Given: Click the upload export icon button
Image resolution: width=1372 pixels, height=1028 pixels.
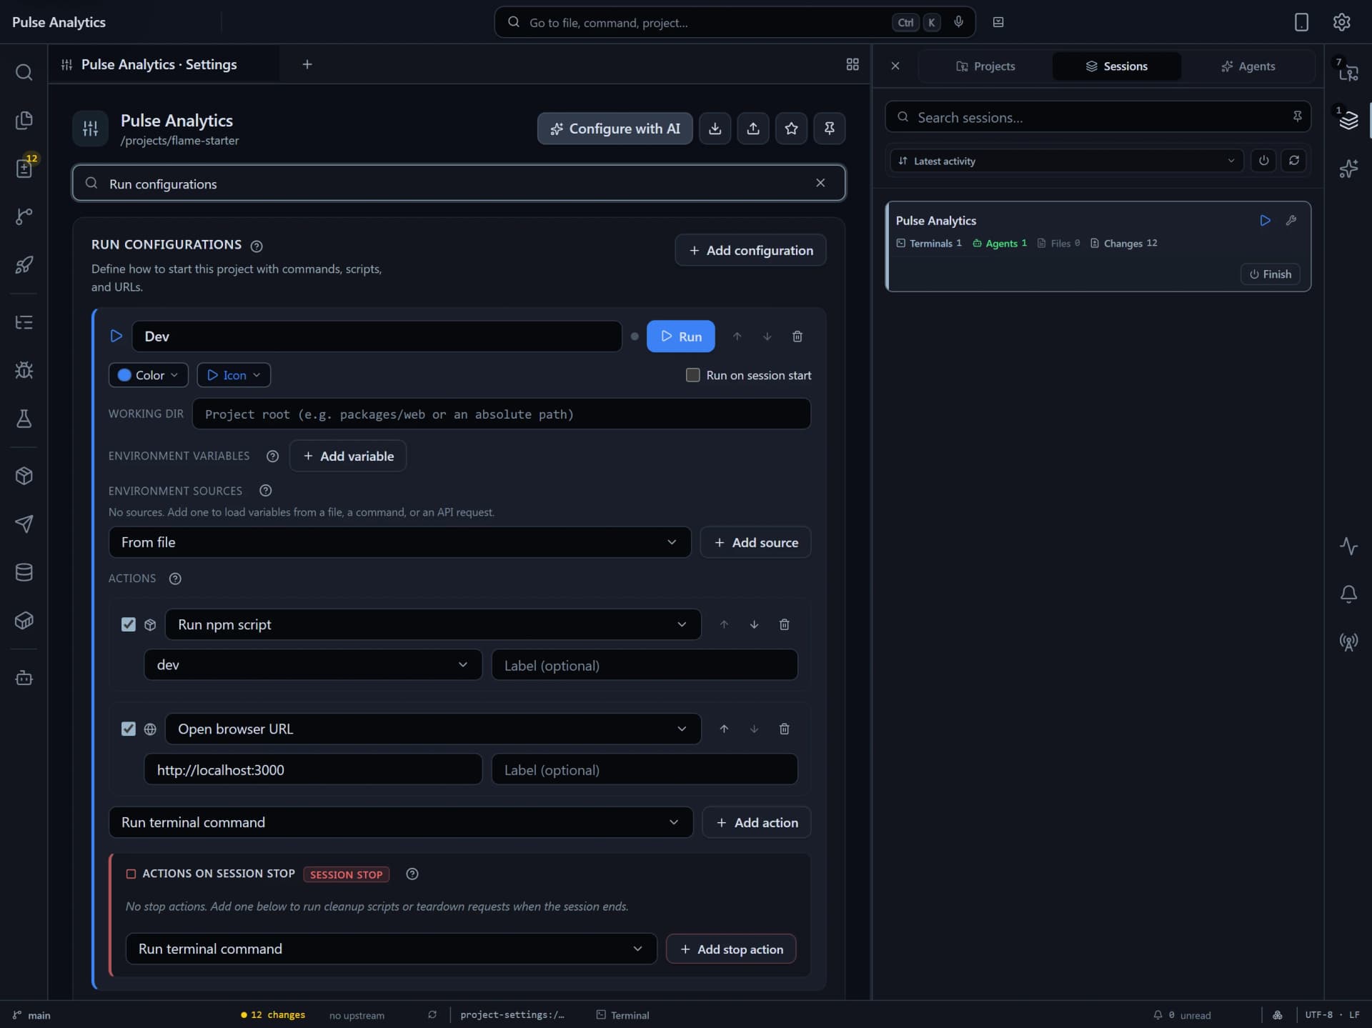Looking at the screenshot, I should 753,129.
